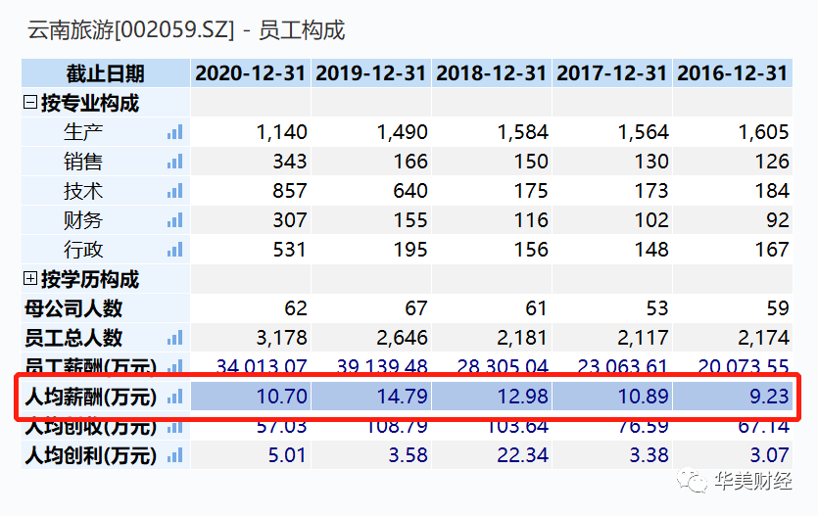Click the 62 母公司人数 value
The height and width of the screenshot is (516, 818).
tap(296, 308)
